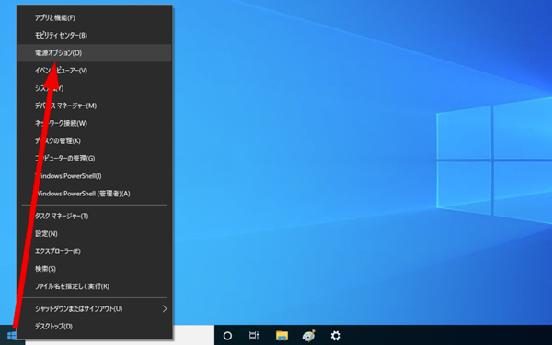The height and width of the screenshot is (345, 552).
Task: Click the taskbar search box
Action: [x=193, y=335]
